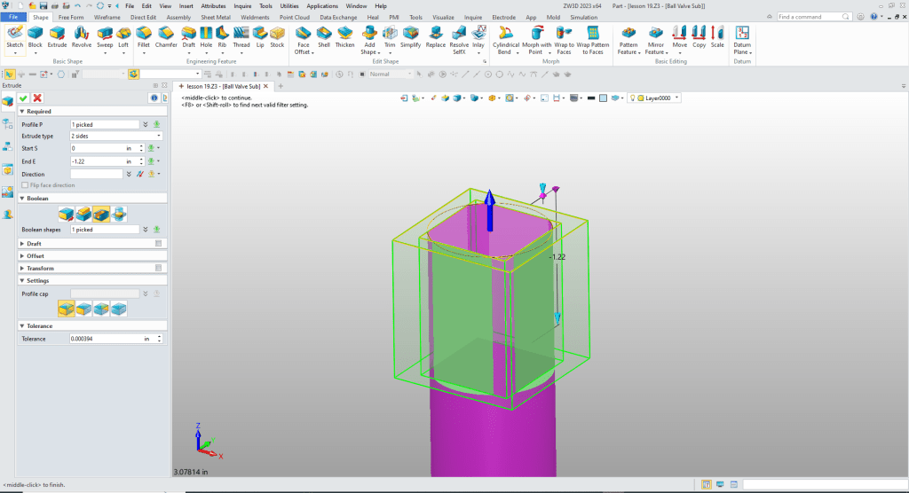The width and height of the screenshot is (909, 493).
Task: Click the End E value field
Action: coord(98,161)
